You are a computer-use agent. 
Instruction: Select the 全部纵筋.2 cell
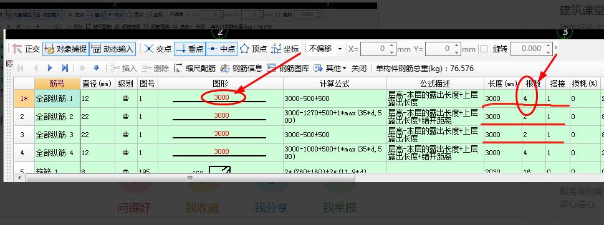(x=57, y=117)
